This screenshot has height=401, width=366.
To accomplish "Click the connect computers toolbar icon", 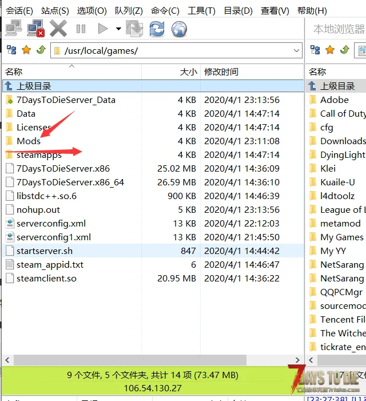I will coord(14,29).
